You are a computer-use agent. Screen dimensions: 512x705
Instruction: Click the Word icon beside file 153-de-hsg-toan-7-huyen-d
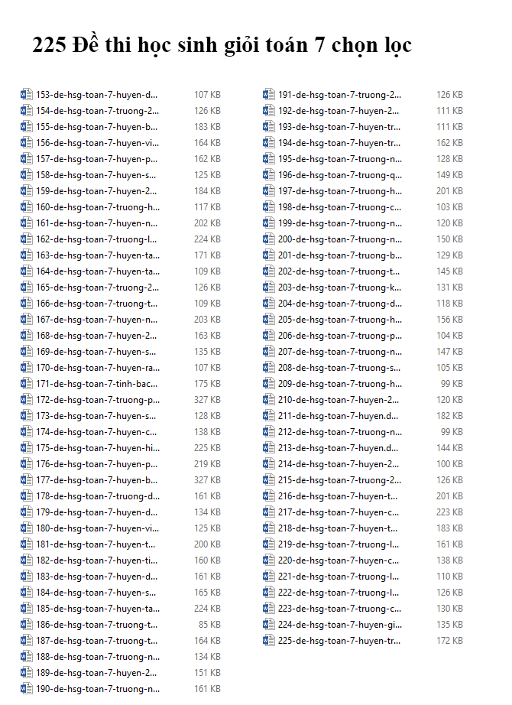[x=27, y=95]
